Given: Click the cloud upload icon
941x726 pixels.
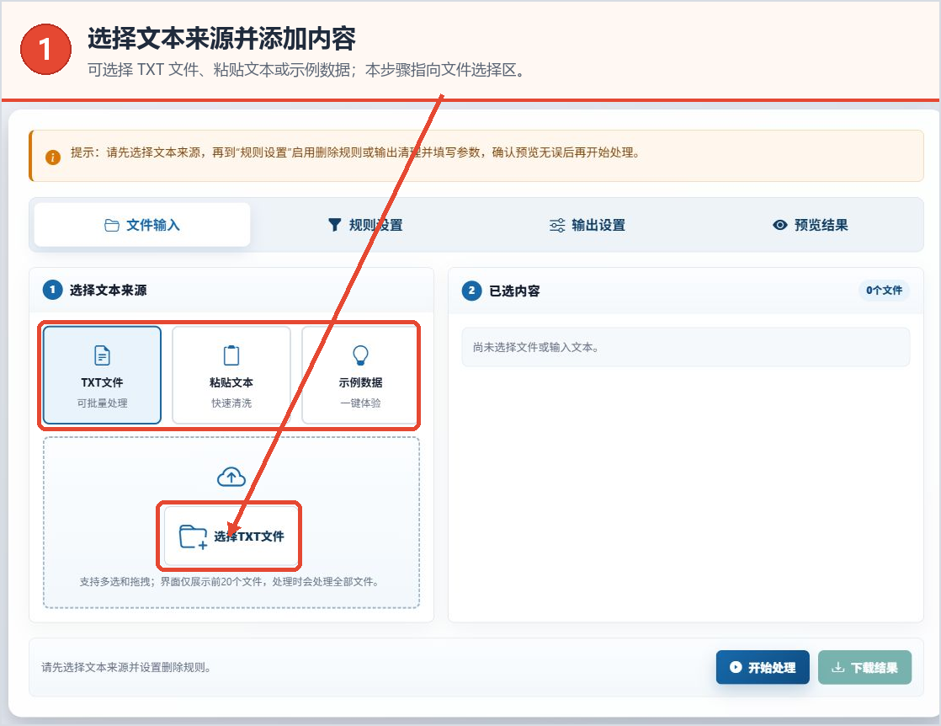Looking at the screenshot, I should pyautogui.click(x=231, y=477).
